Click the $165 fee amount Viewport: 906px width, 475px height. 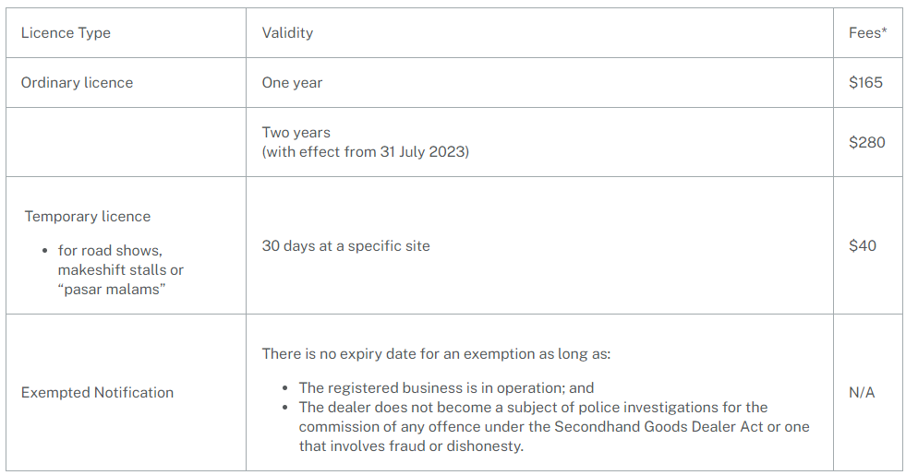pyautogui.click(x=865, y=83)
